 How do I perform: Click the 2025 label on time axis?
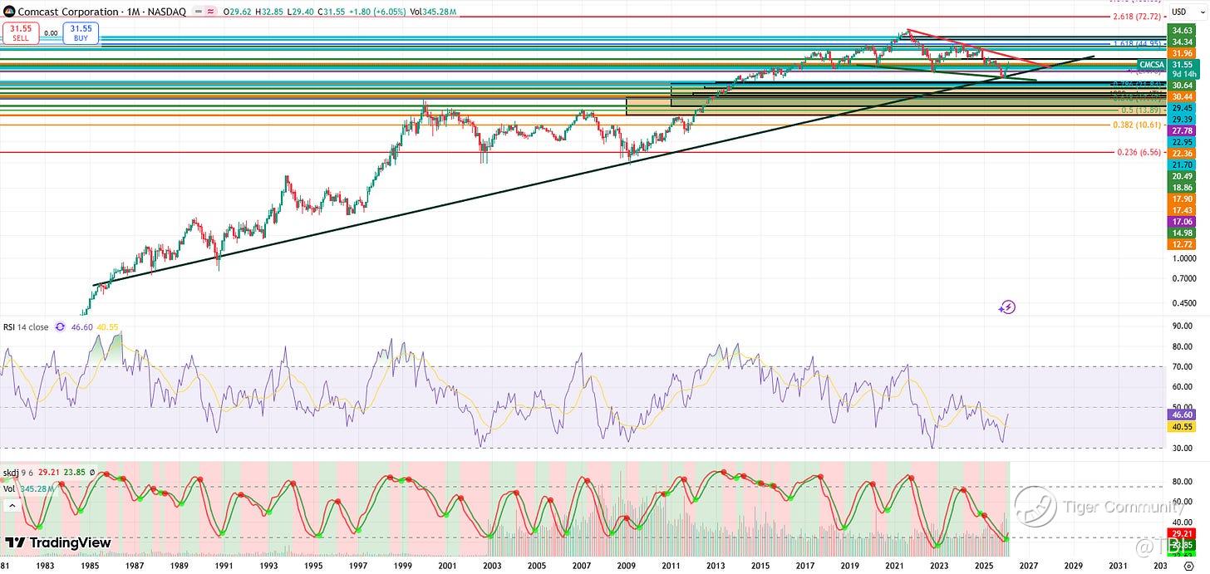[984, 565]
